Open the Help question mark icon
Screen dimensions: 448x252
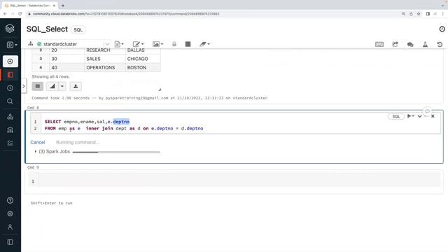coord(10,200)
